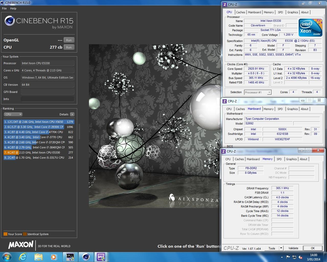327x262 pixels.
Task: Switch to Memory tab in the top CPU-Z window
Action: pyautogui.click(x=269, y=12)
